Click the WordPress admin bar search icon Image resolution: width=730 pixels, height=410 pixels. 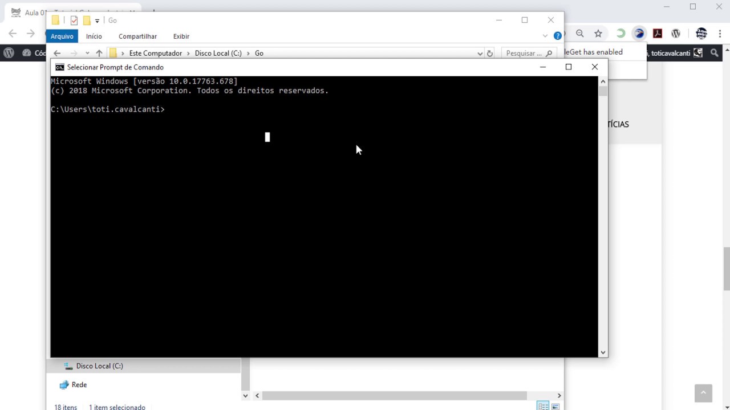tap(715, 53)
